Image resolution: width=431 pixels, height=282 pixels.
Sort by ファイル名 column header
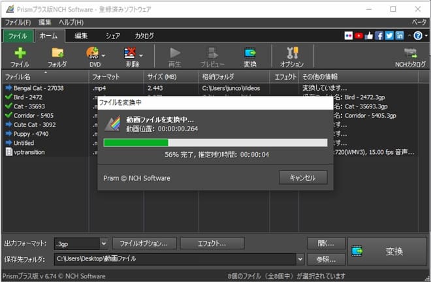tap(45, 76)
